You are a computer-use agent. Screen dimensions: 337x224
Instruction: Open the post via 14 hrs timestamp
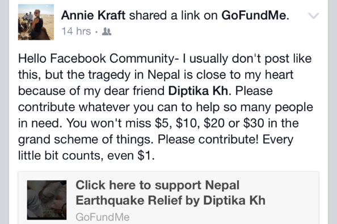point(76,31)
